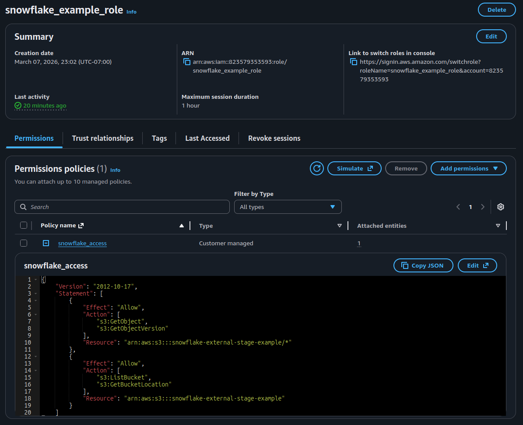The height and width of the screenshot is (425, 523).
Task: Sort by the Type column
Action: pyautogui.click(x=340, y=226)
